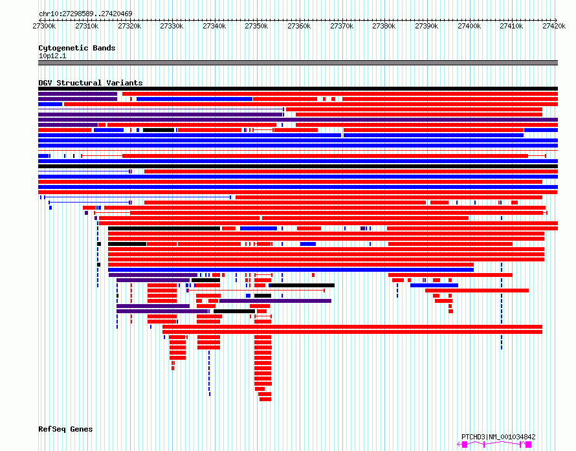Open the RefSeq Genes track title
Viewport: 576px width, 451px height.
coord(65,429)
